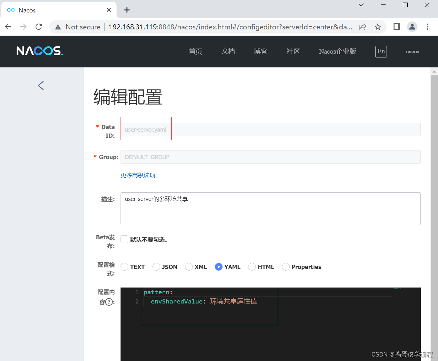Open the nacos user menu

(x=412, y=51)
